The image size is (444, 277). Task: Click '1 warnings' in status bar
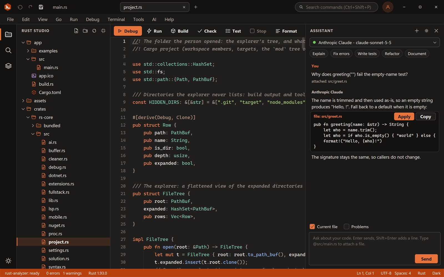[x=72, y=273]
